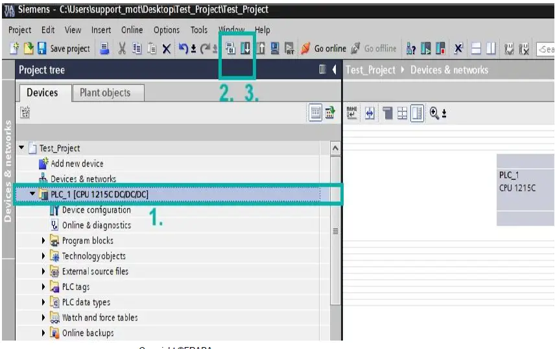
Task: Click the calculator-style icon in tree toolbar
Action: 330,112
